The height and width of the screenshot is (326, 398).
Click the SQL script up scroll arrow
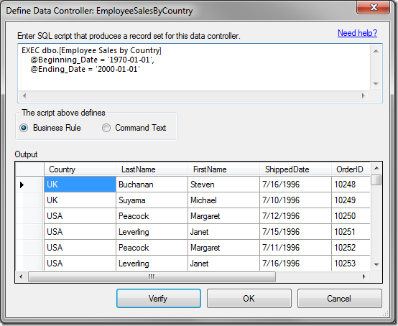pyautogui.click(x=376, y=51)
